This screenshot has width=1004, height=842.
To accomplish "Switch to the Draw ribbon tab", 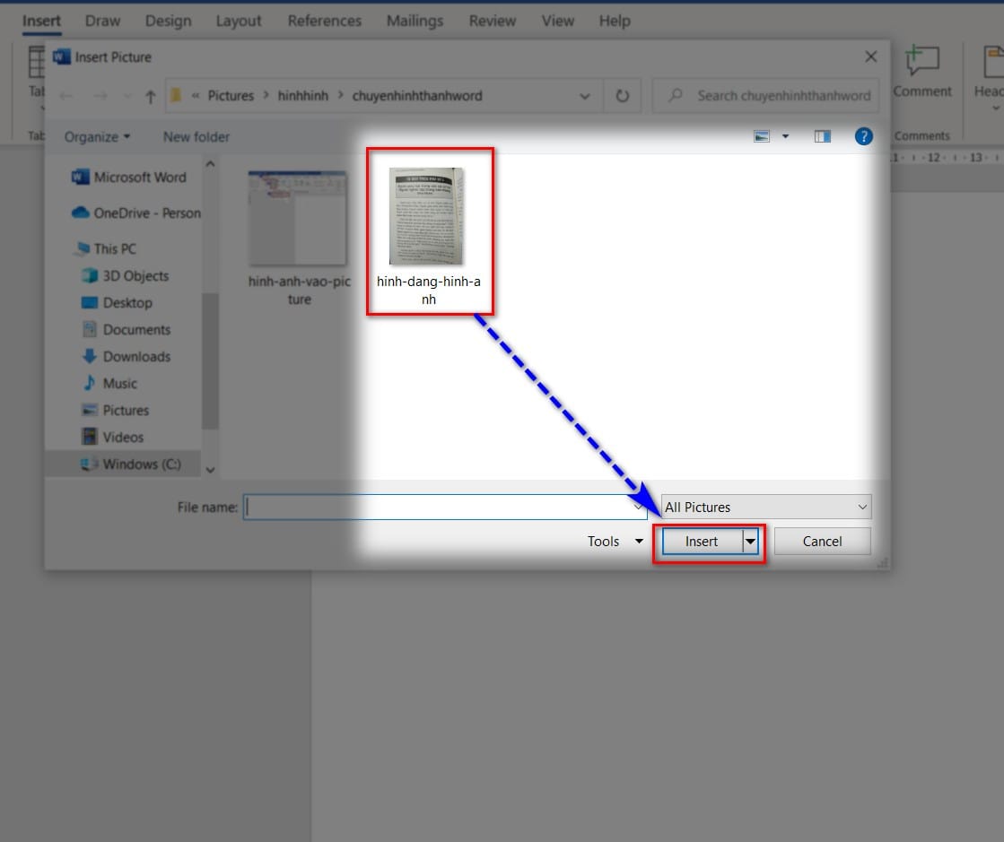I will click(102, 22).
